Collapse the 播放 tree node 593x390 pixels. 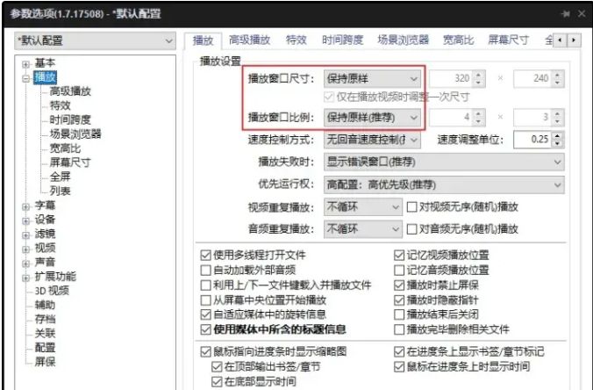[x=25, y=79]
